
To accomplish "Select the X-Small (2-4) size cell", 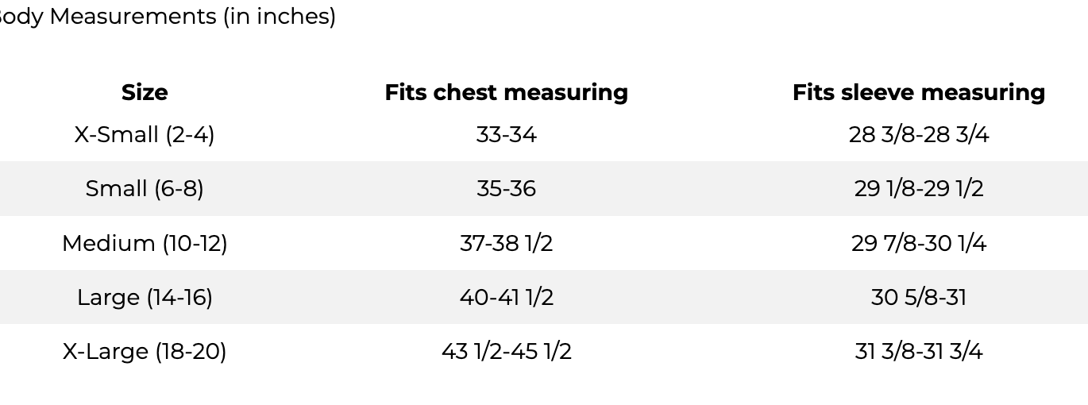I will coord(145,135).
